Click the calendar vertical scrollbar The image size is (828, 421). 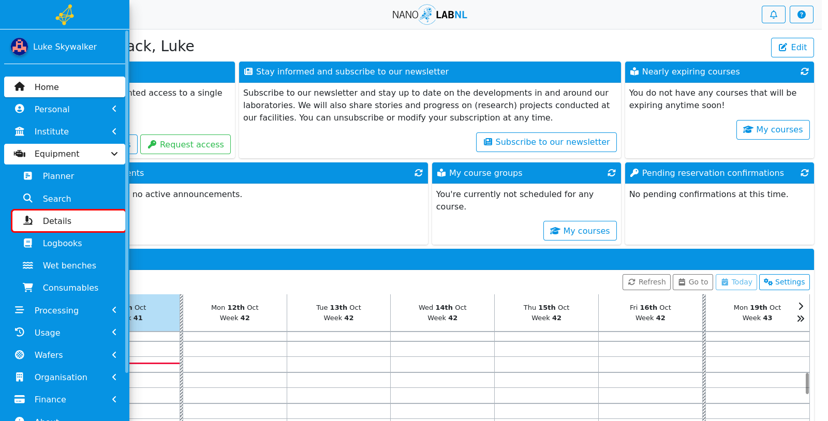(x=807, y=383)
